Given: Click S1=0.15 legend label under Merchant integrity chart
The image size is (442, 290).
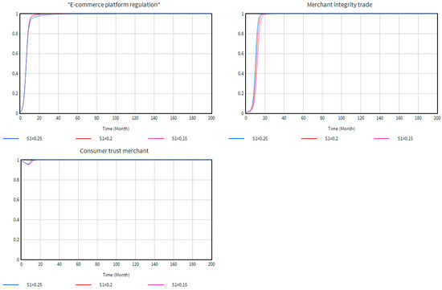Looking at the screenshot, I should pos(405,138).
